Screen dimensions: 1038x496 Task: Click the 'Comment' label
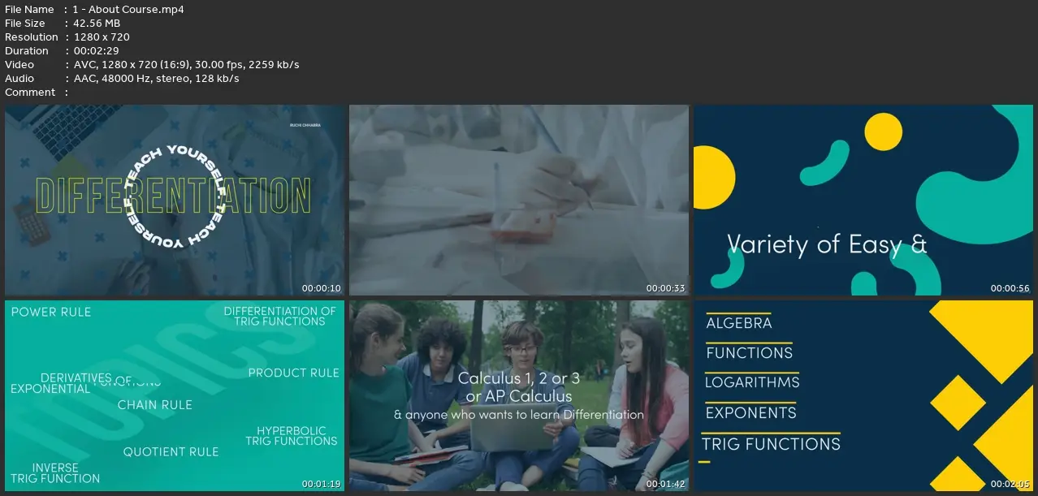point(30,93)
